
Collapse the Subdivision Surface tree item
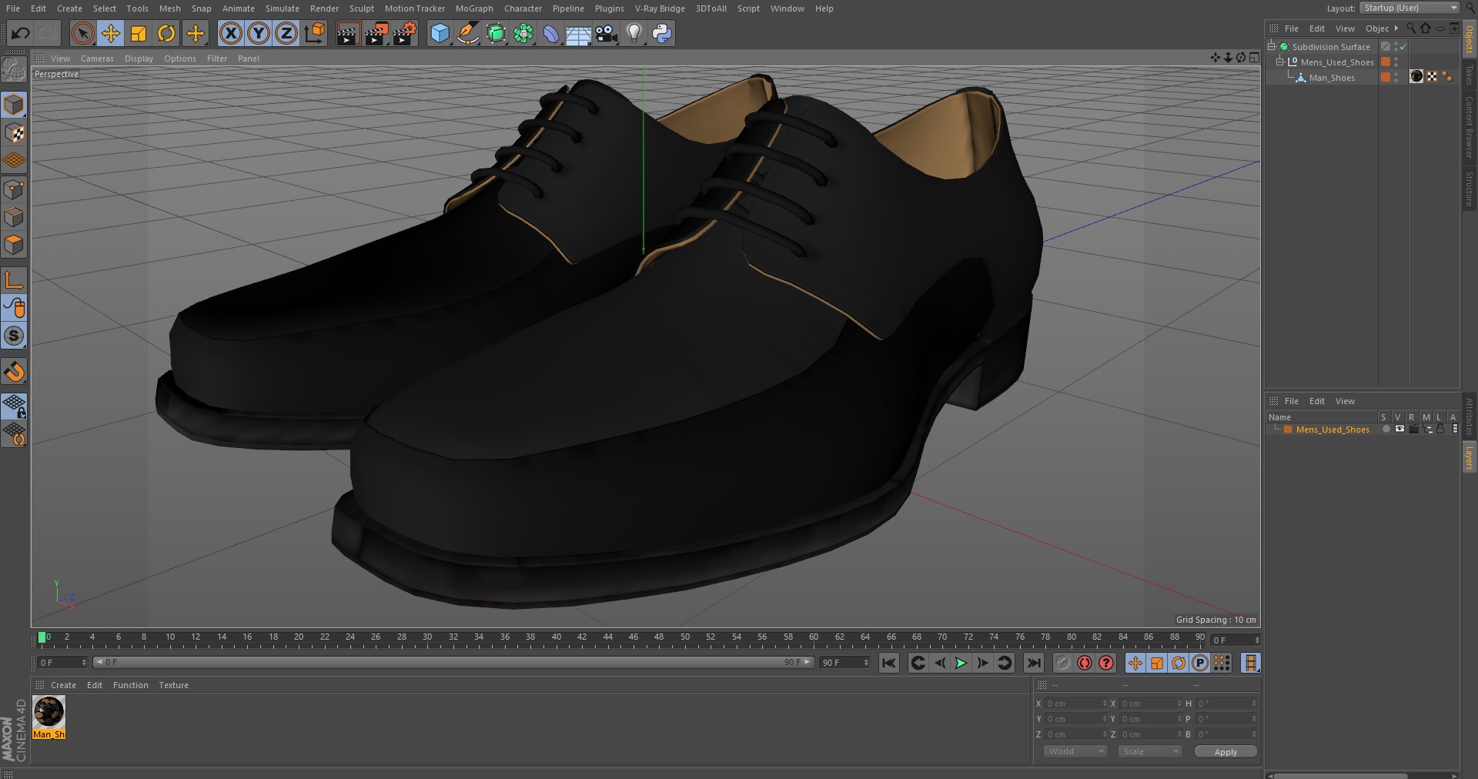click(1272, 46)
